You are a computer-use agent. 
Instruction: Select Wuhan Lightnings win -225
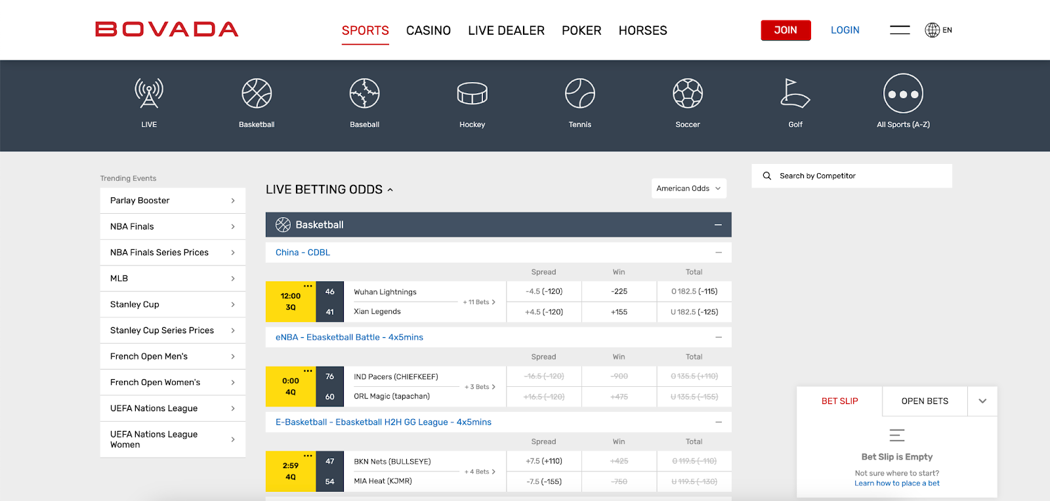point(619,292)
